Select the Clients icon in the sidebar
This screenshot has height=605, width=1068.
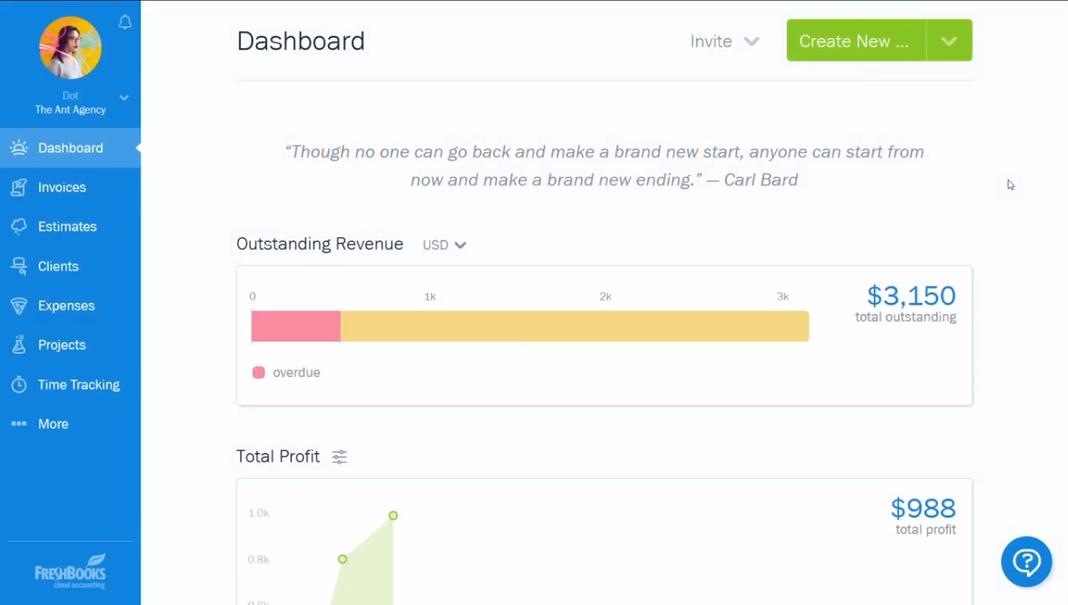click(x=18, y=266)
